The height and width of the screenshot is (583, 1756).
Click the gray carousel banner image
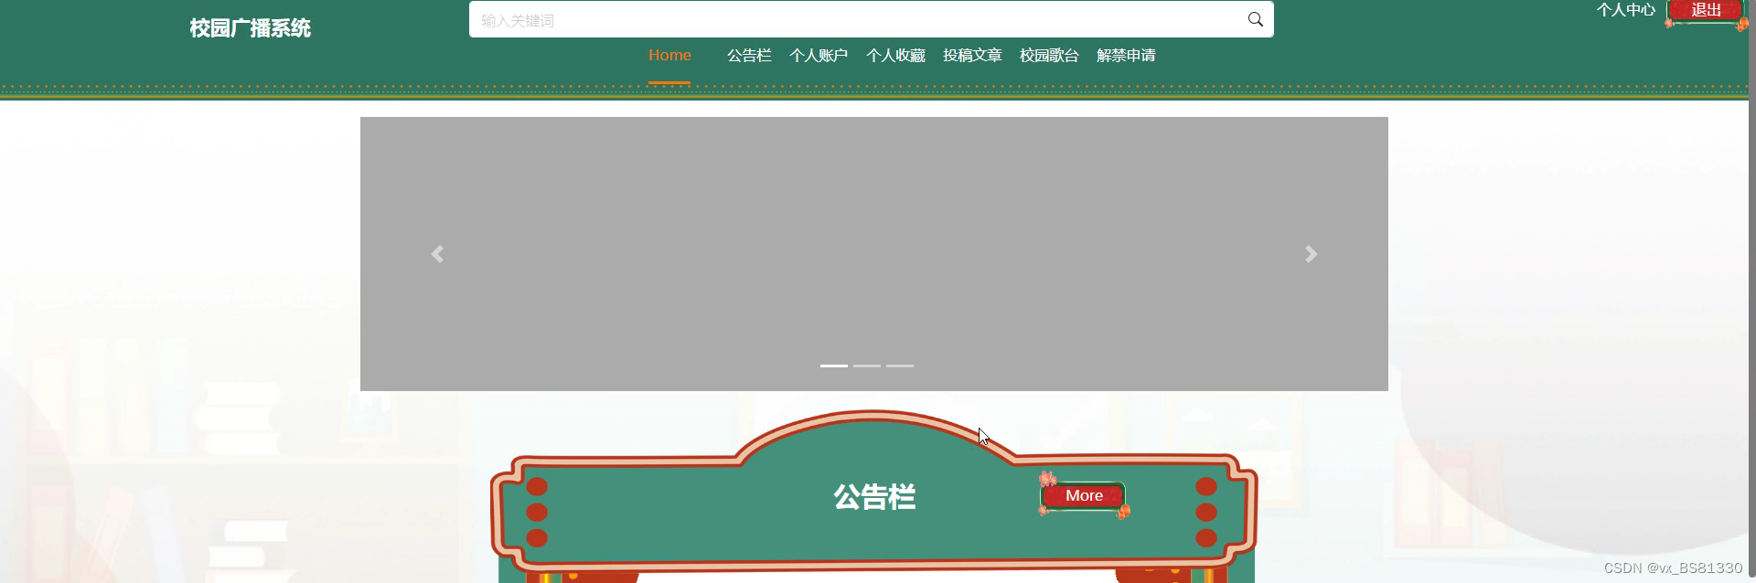874,254
